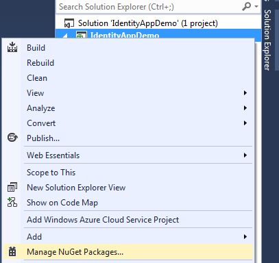Open the Analyze menu entry
The width and height of the screenshot is (279, 263).
tap(128, 108)
